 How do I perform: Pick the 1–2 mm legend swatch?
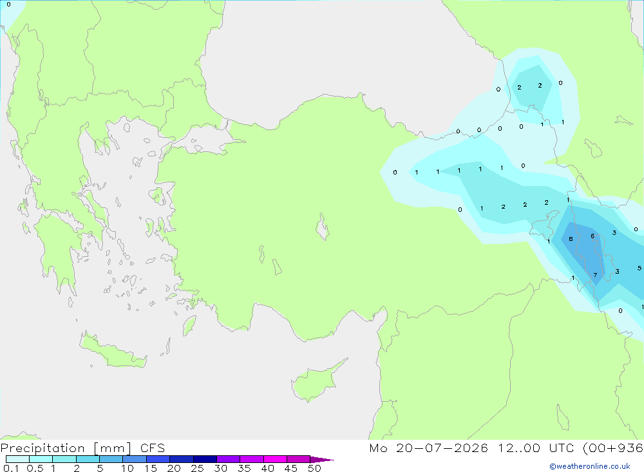point(64,459)
